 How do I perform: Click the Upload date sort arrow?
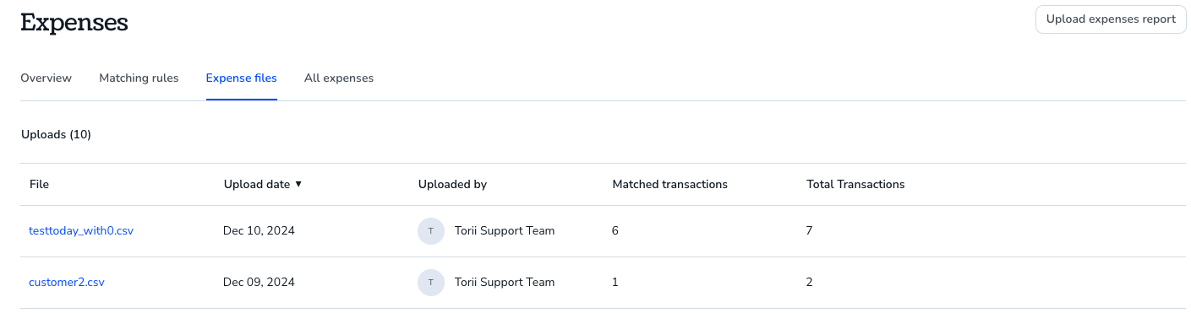click(298, 184)
